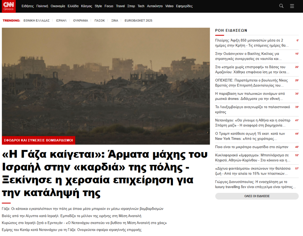The height and width of the screenshot is (236, 303).
Task: Open related link about Ερντογάν sanctions
Action: [84, 223]
